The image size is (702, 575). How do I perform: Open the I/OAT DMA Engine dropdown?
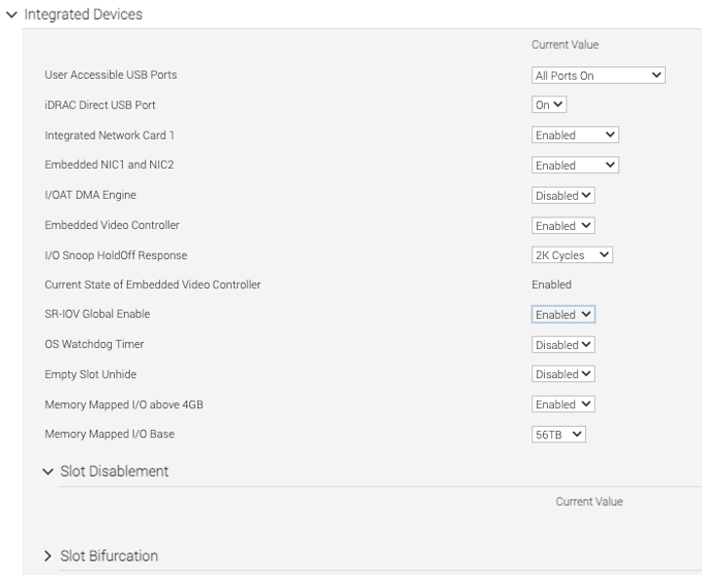tap(564, 196)
